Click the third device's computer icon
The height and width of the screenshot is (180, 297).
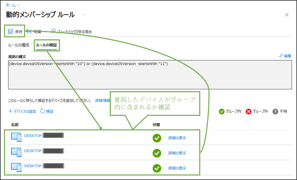pos(16,167)
